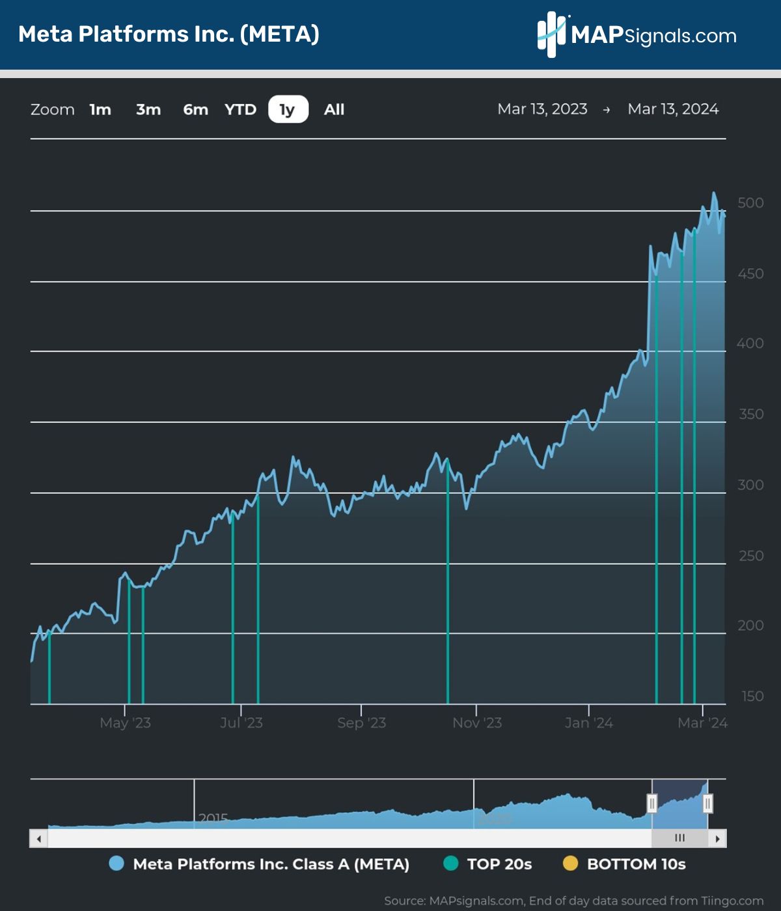This screenshot has height=911, width=781.
Task: Click the Meta Platforms Inc. (META) title
Action: [169, 34]
